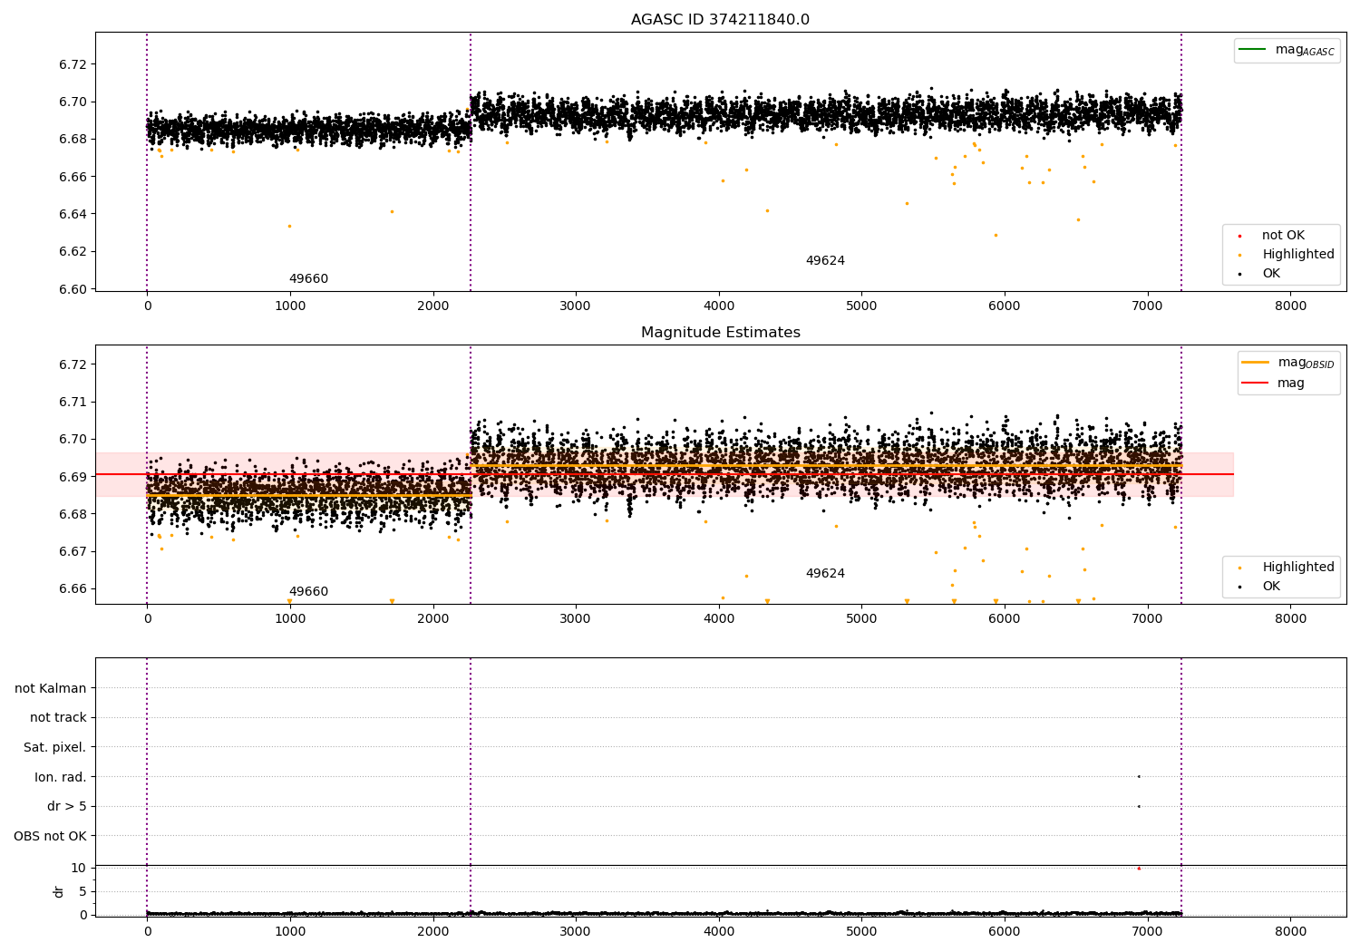Click the orange mag OBSID legend line
1360x952 pixels.
(x=1256, y=362)
